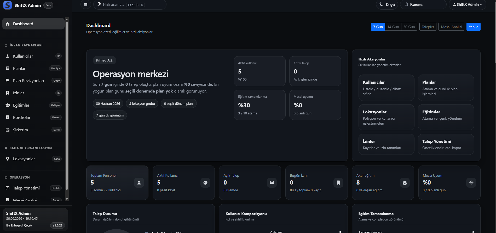
Task: Click the checkmark icon in Aktif Kullanıcı card
Action: (205, 183)
